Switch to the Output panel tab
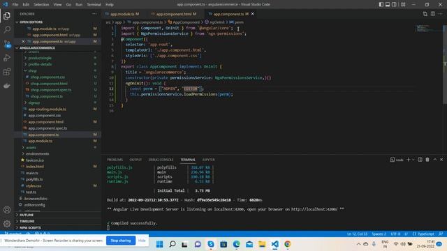Image resolution: width=447 pixels, height=251 pixels. pyautogui.click(x=135, y=160)
